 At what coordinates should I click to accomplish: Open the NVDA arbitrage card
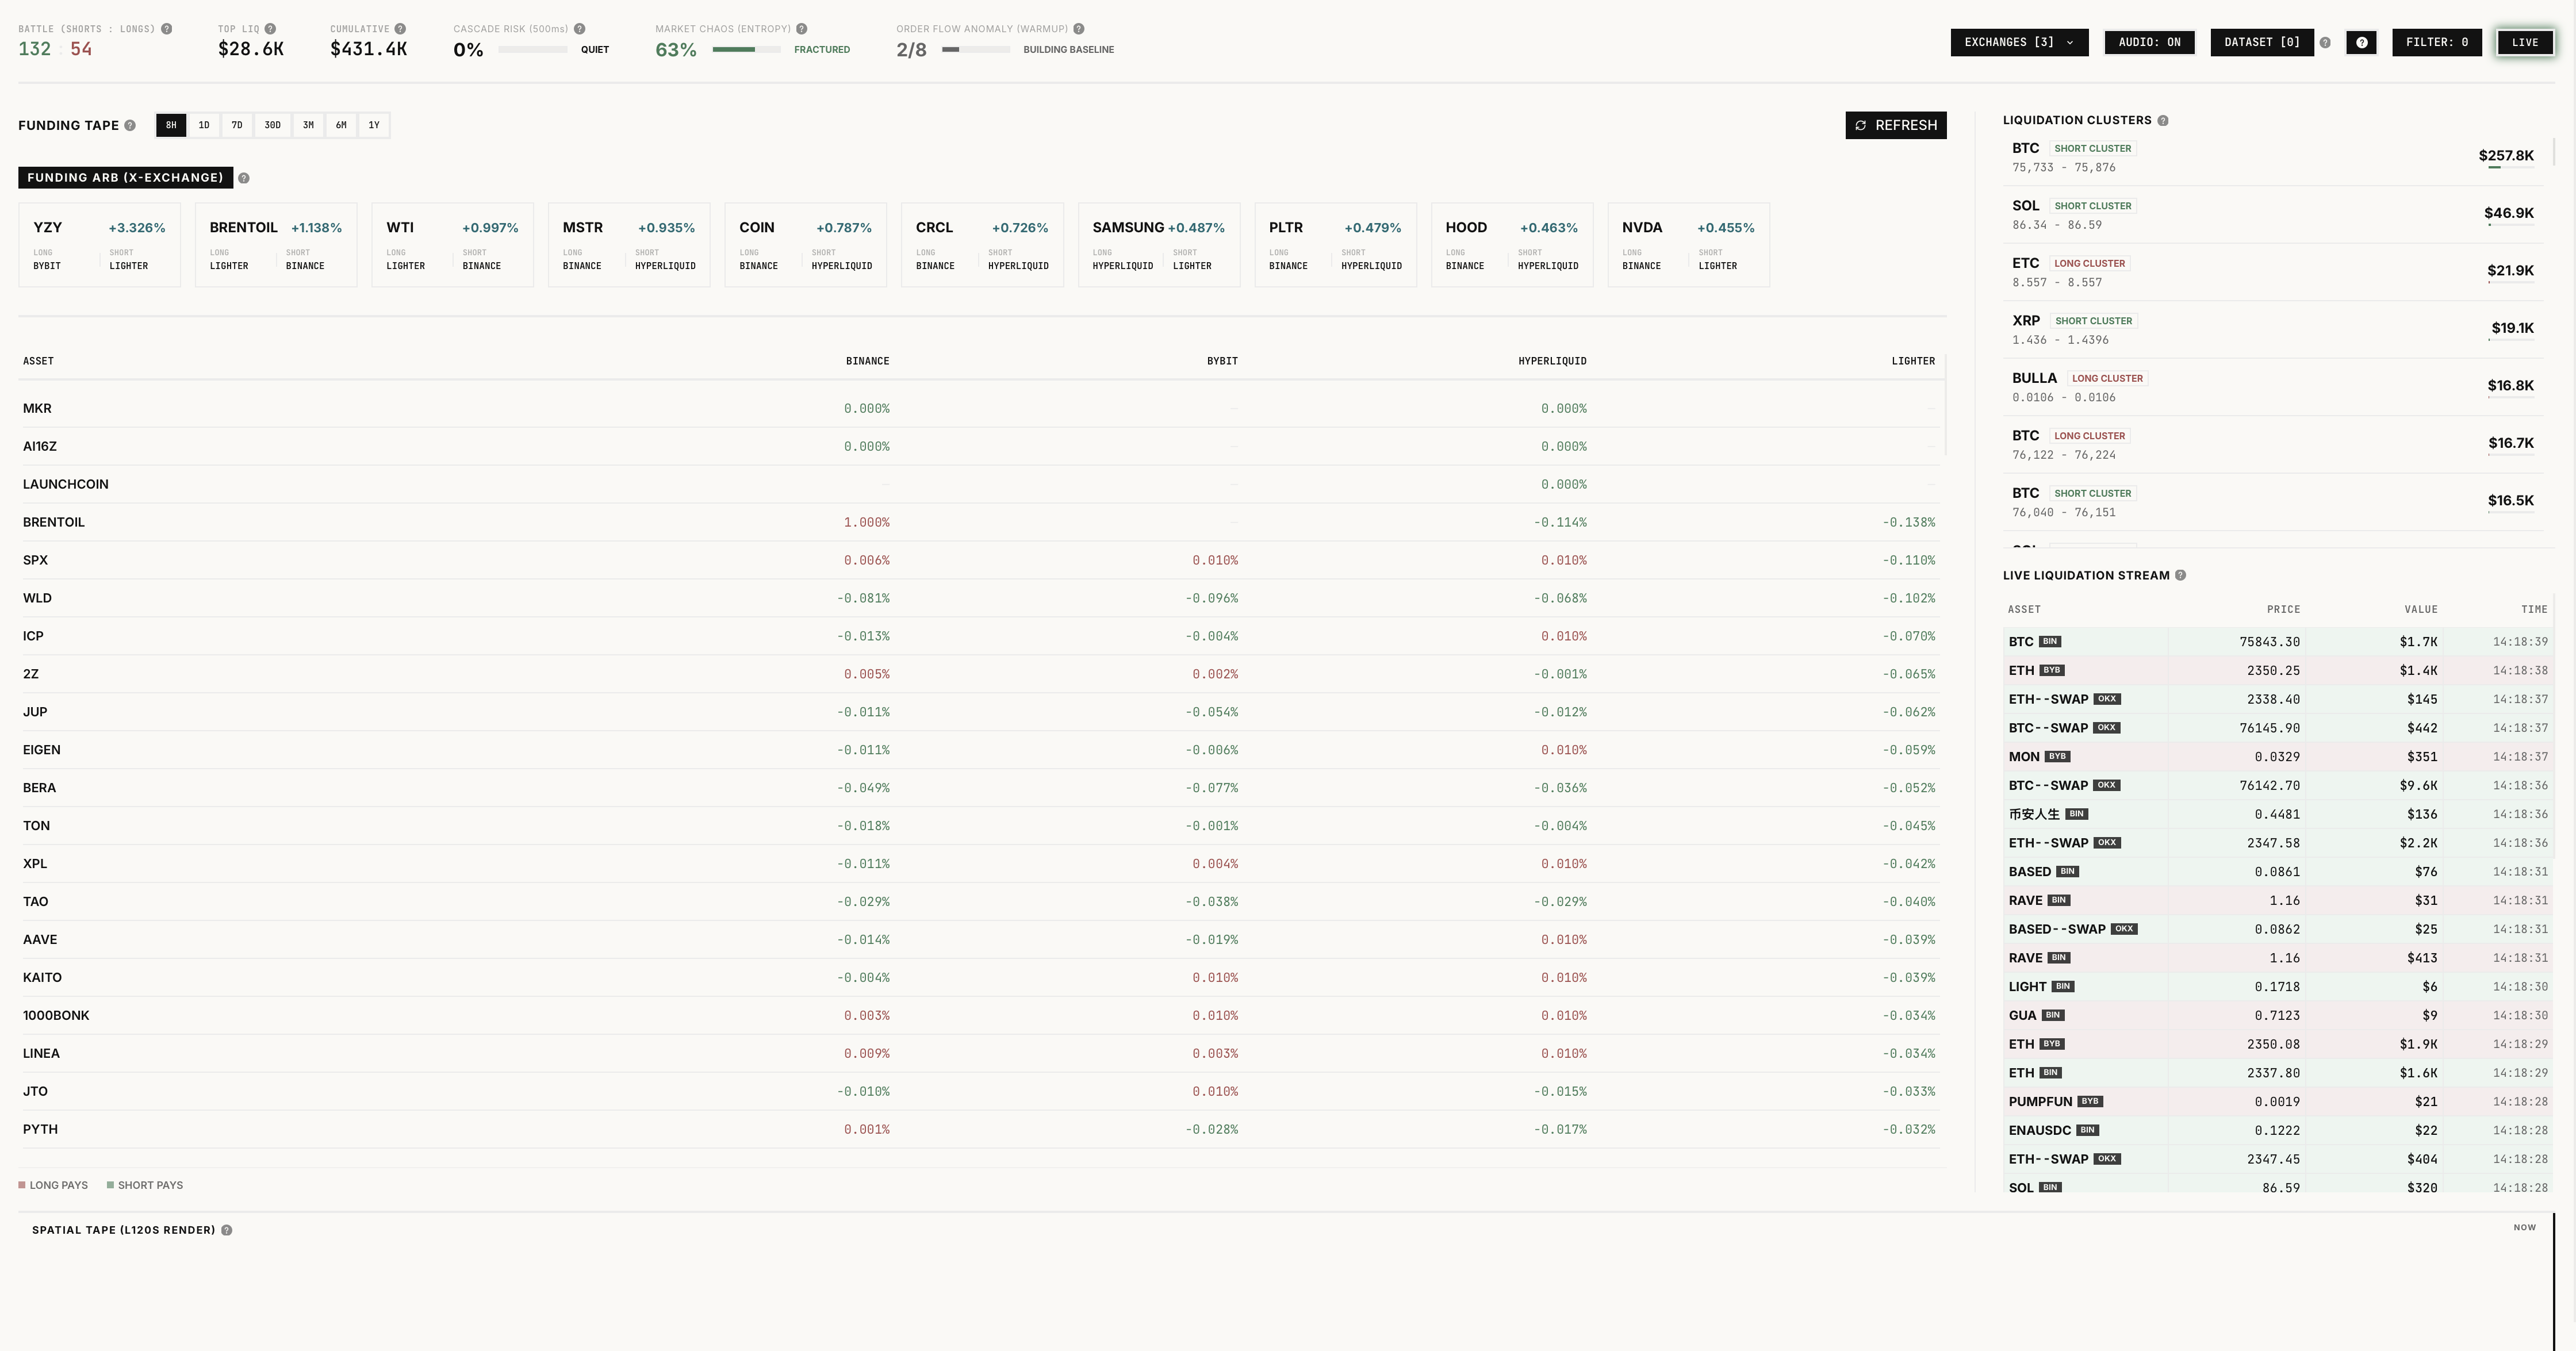pos(1688,245)
